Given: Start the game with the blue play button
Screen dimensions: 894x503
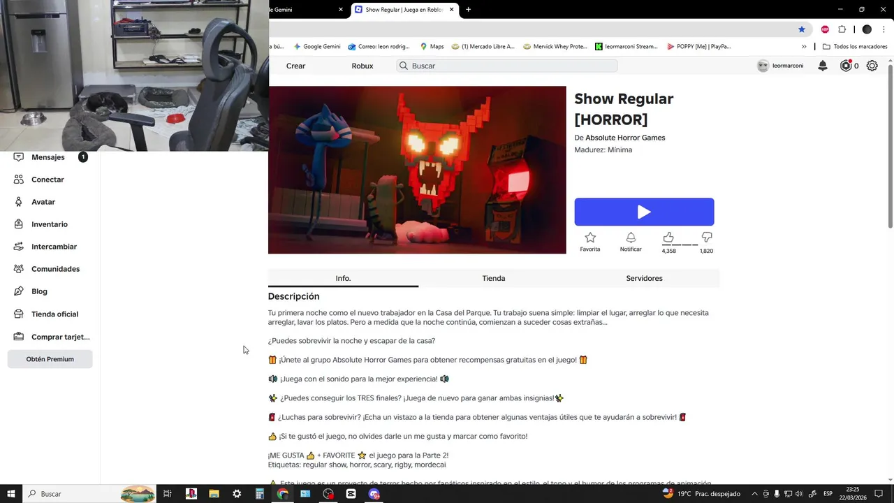Looking at the screenshot, I should point(644,212).
